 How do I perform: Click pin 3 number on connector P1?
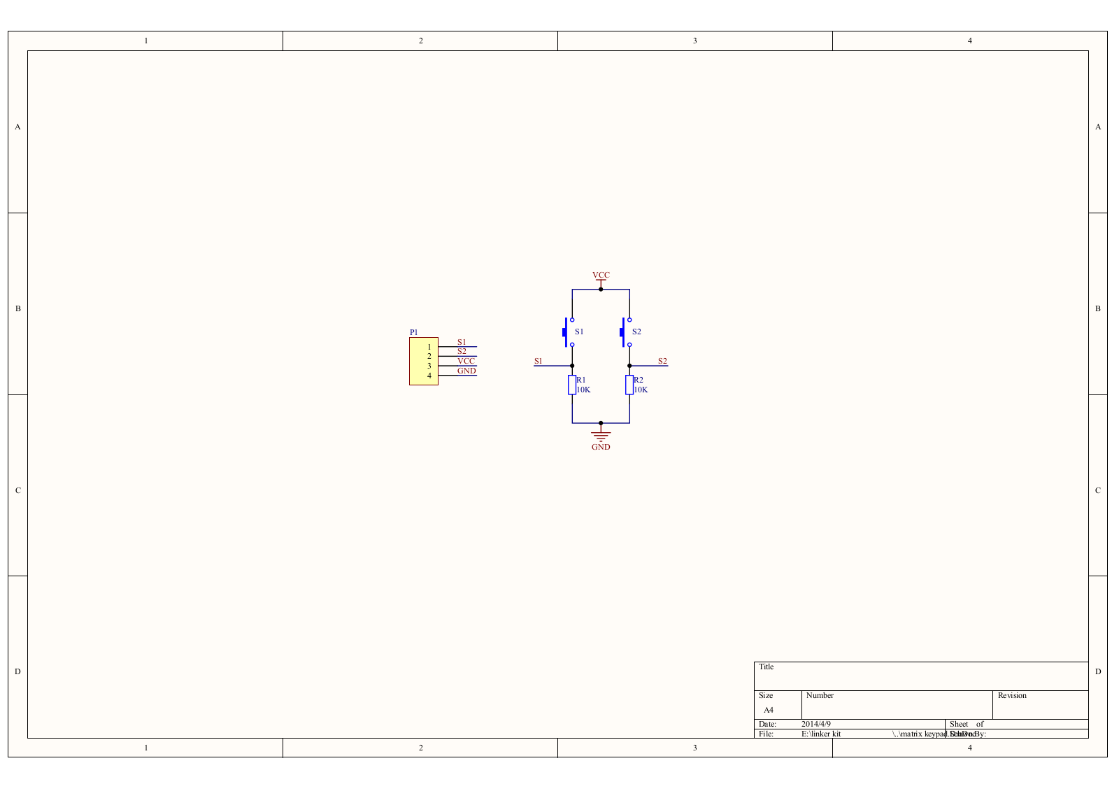[x=429, y=366]
